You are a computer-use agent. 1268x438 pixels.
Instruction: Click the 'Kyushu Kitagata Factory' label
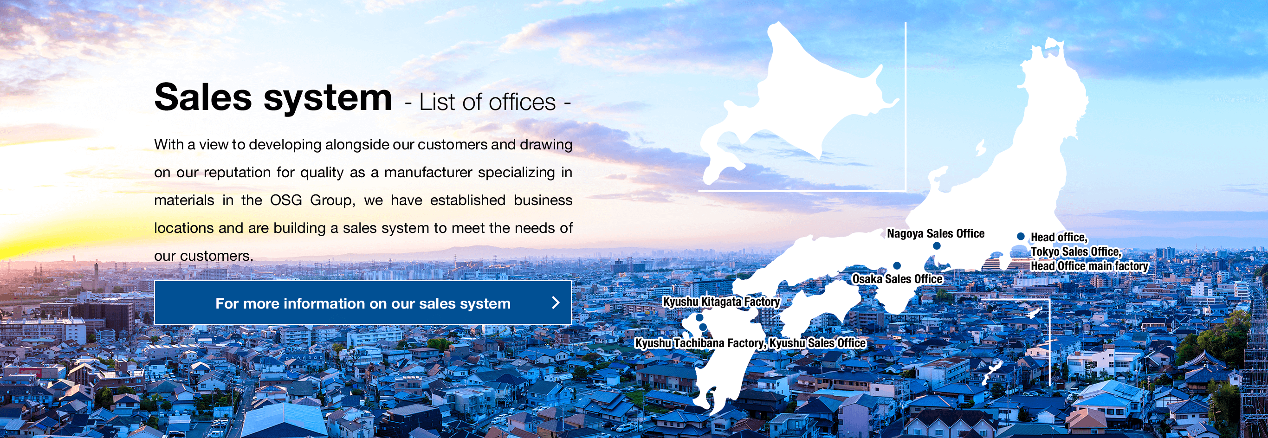pos(722,302)
